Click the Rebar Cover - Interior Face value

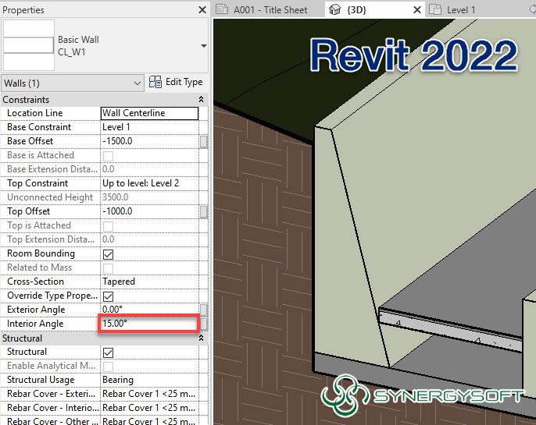coord(149,408)
